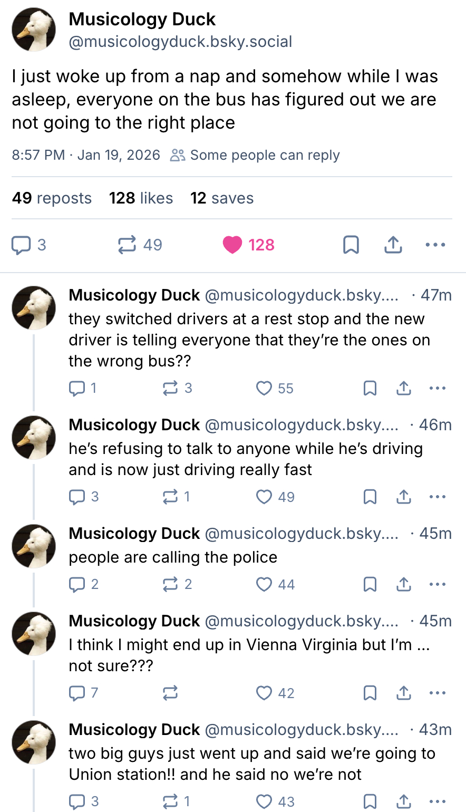
Task: Save the 'Vienna Virginia' reply
Action: 370,693
